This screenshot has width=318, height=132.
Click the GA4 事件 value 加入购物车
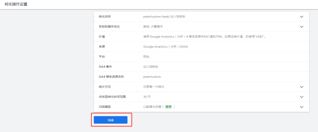[x=151, y=67]
